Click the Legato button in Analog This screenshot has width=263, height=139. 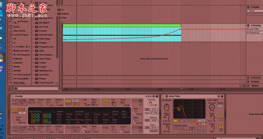click(154, 131)
